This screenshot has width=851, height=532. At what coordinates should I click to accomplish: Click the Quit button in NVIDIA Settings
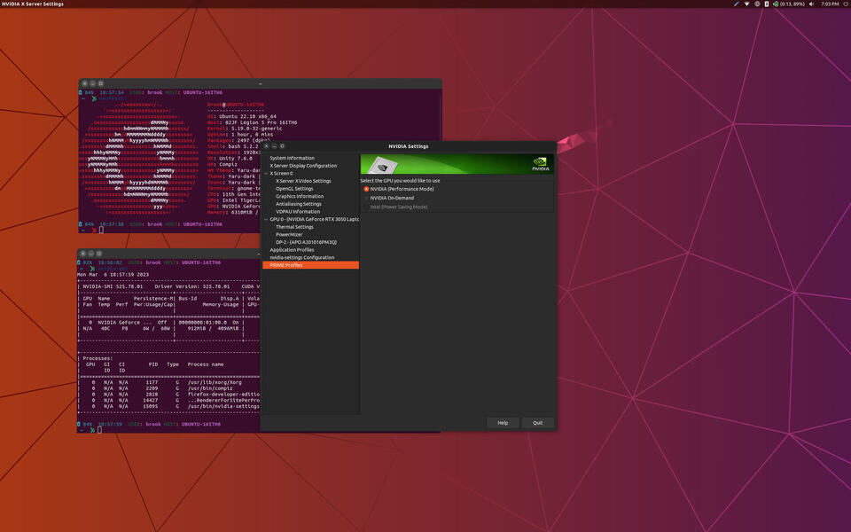tap(537, 423)
